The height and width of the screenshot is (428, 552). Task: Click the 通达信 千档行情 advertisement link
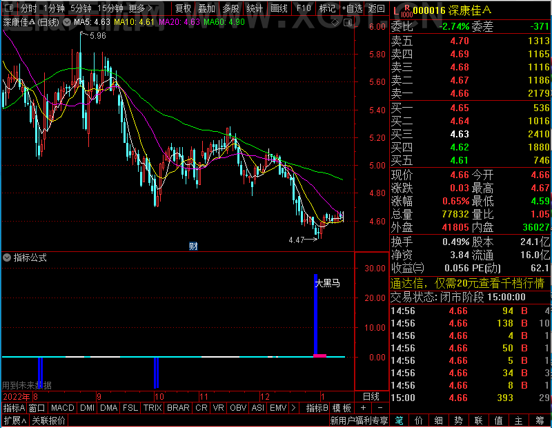pyautogui.click(x=468, y=283)
